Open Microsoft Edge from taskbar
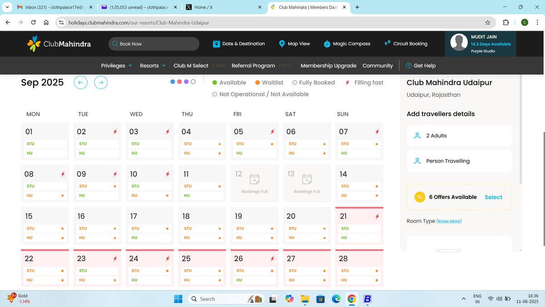Screen dimensions: 545x307 coord(336,299)
